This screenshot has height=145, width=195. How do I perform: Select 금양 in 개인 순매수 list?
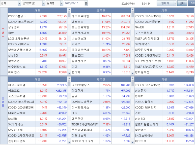point(11,33)
